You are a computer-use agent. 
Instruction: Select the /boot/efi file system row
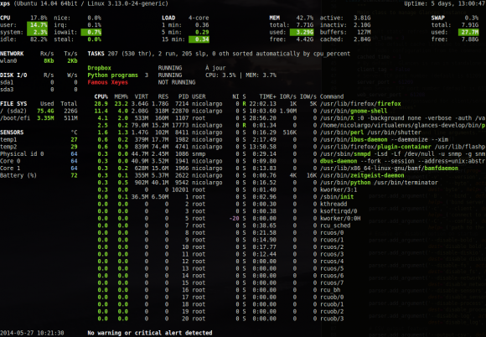tap(39, 118)
